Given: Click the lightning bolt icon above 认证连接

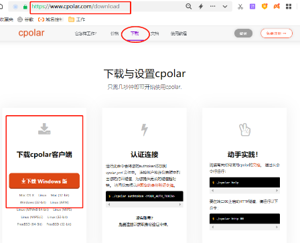Looking at the screenshot, I should tap(144, 129).
